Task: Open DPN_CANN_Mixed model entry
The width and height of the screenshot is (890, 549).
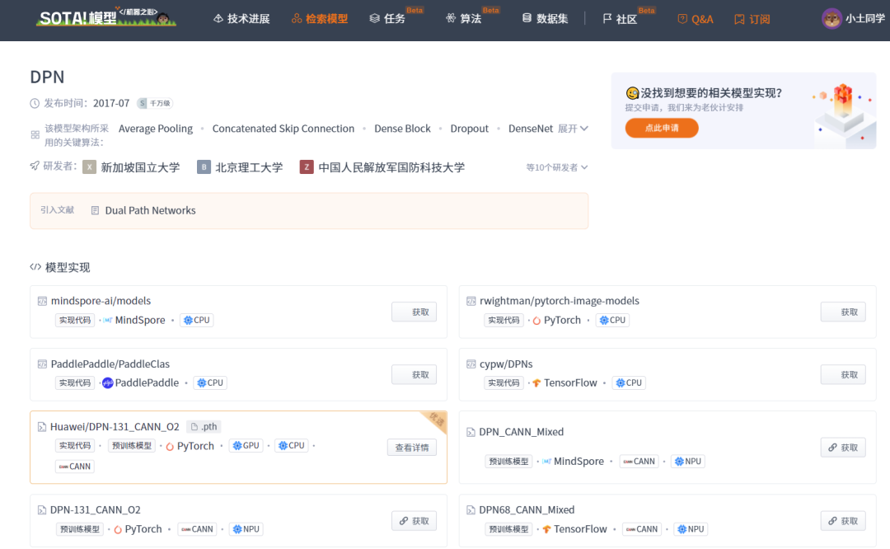Action: 521,431
